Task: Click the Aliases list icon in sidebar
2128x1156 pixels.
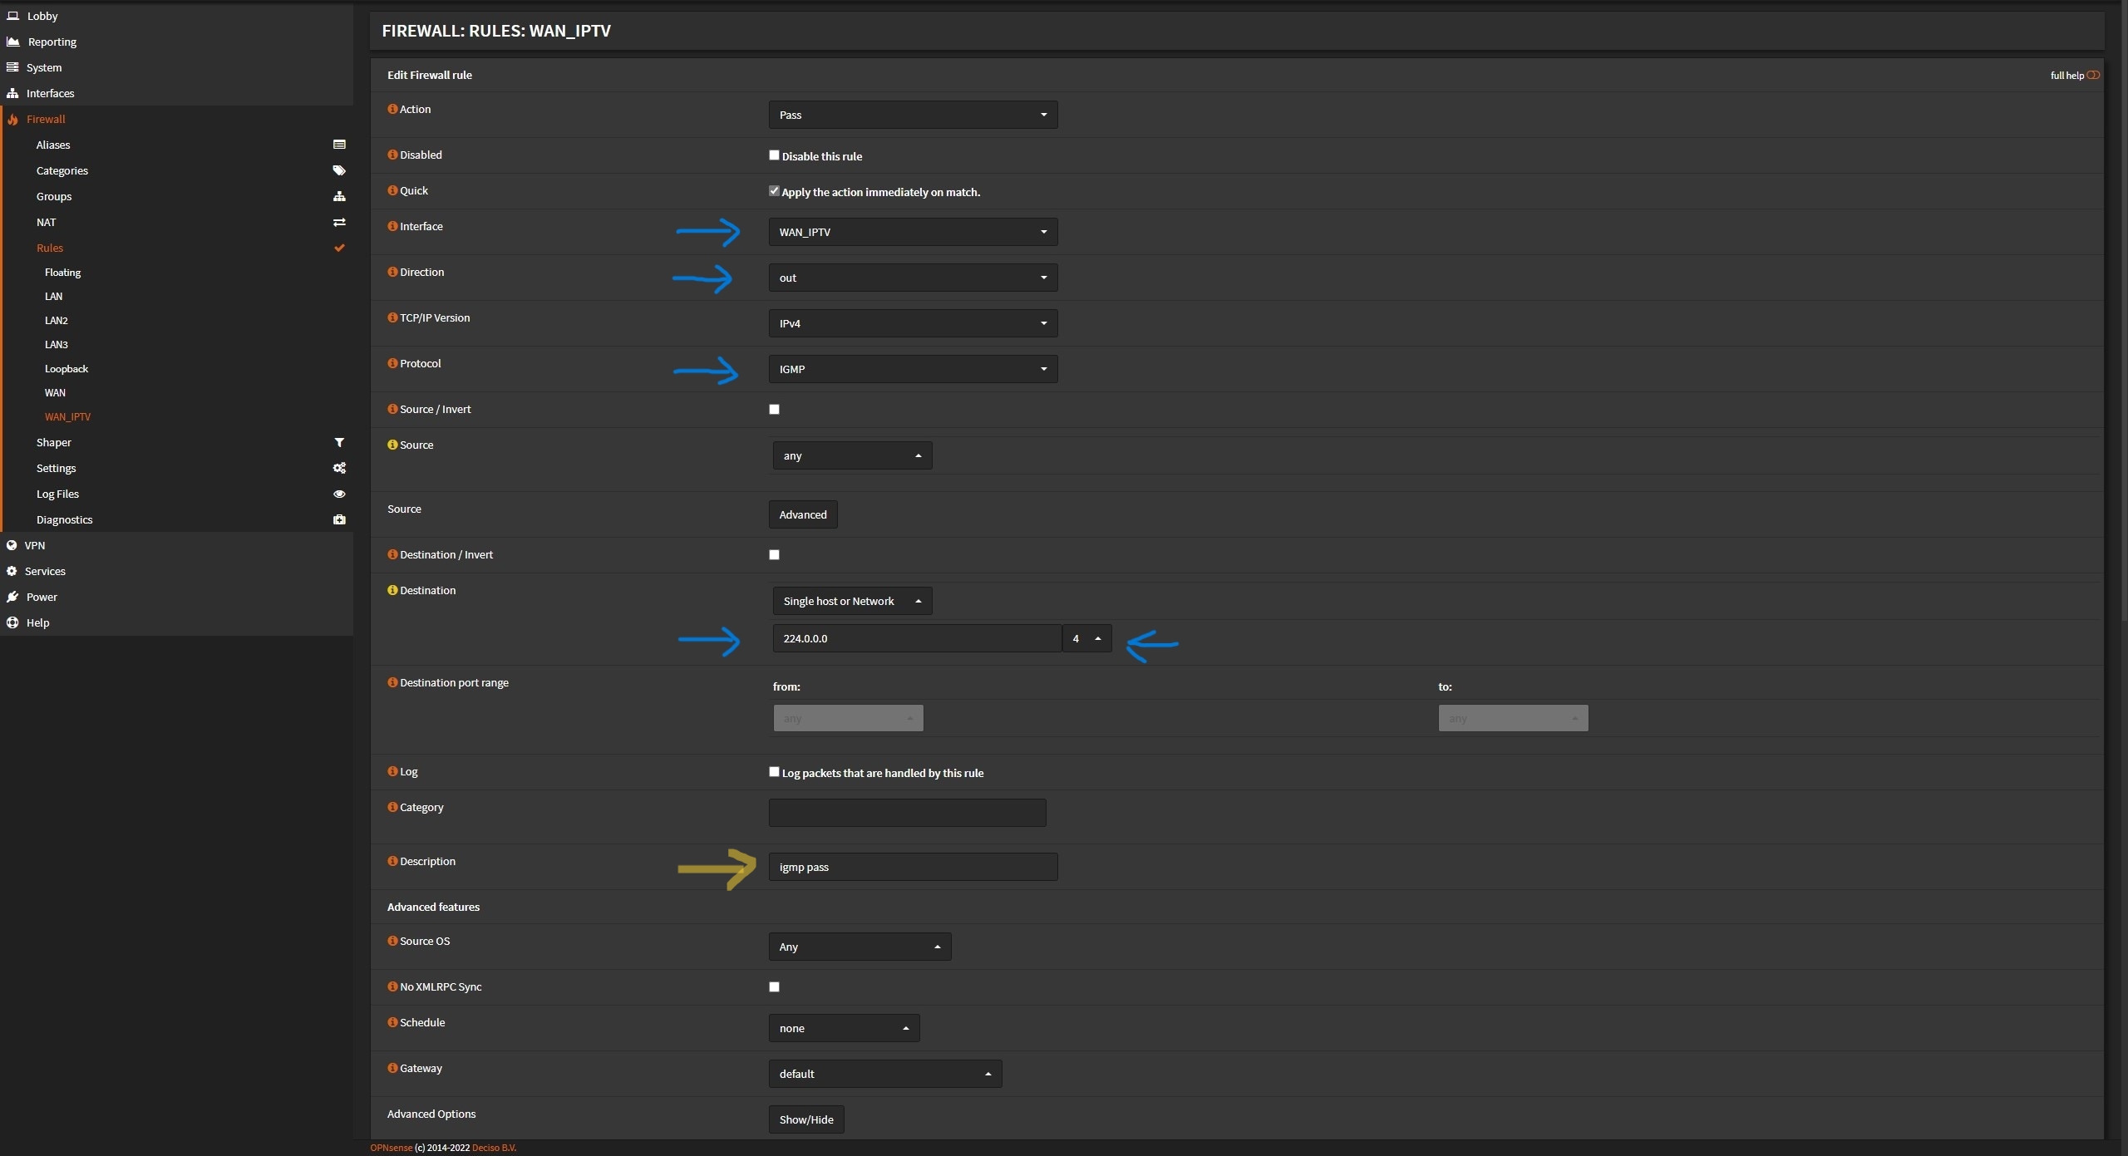Action: tap(339, 145)
